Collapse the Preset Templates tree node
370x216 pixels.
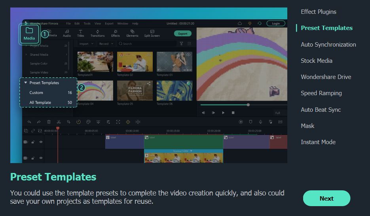25,83
